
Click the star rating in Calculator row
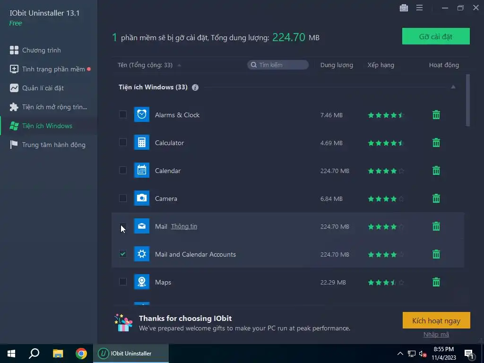pyautogui.click(x=386, y=143)
